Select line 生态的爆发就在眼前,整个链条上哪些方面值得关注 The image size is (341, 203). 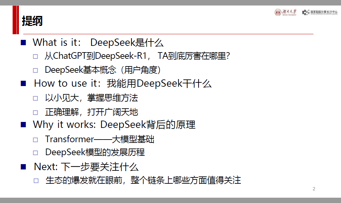[x=143, y=180]
